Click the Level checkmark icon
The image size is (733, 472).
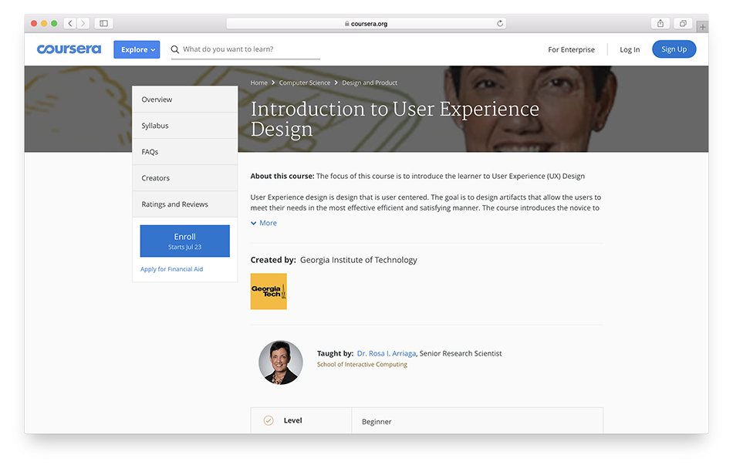[x=269, y=420]
